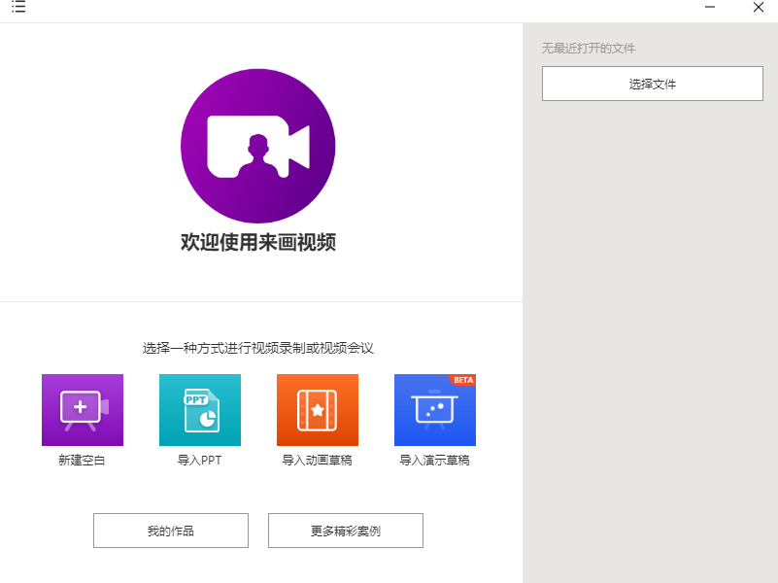Open 我的作品
This screenshot has height=583, width=778.
[x=171, y=531]
